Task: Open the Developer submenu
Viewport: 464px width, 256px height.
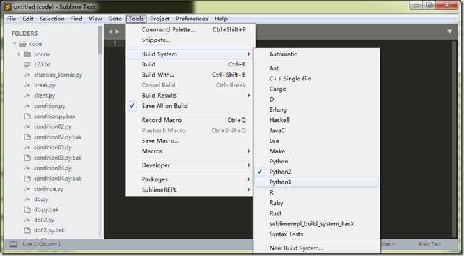Action: 189,165
